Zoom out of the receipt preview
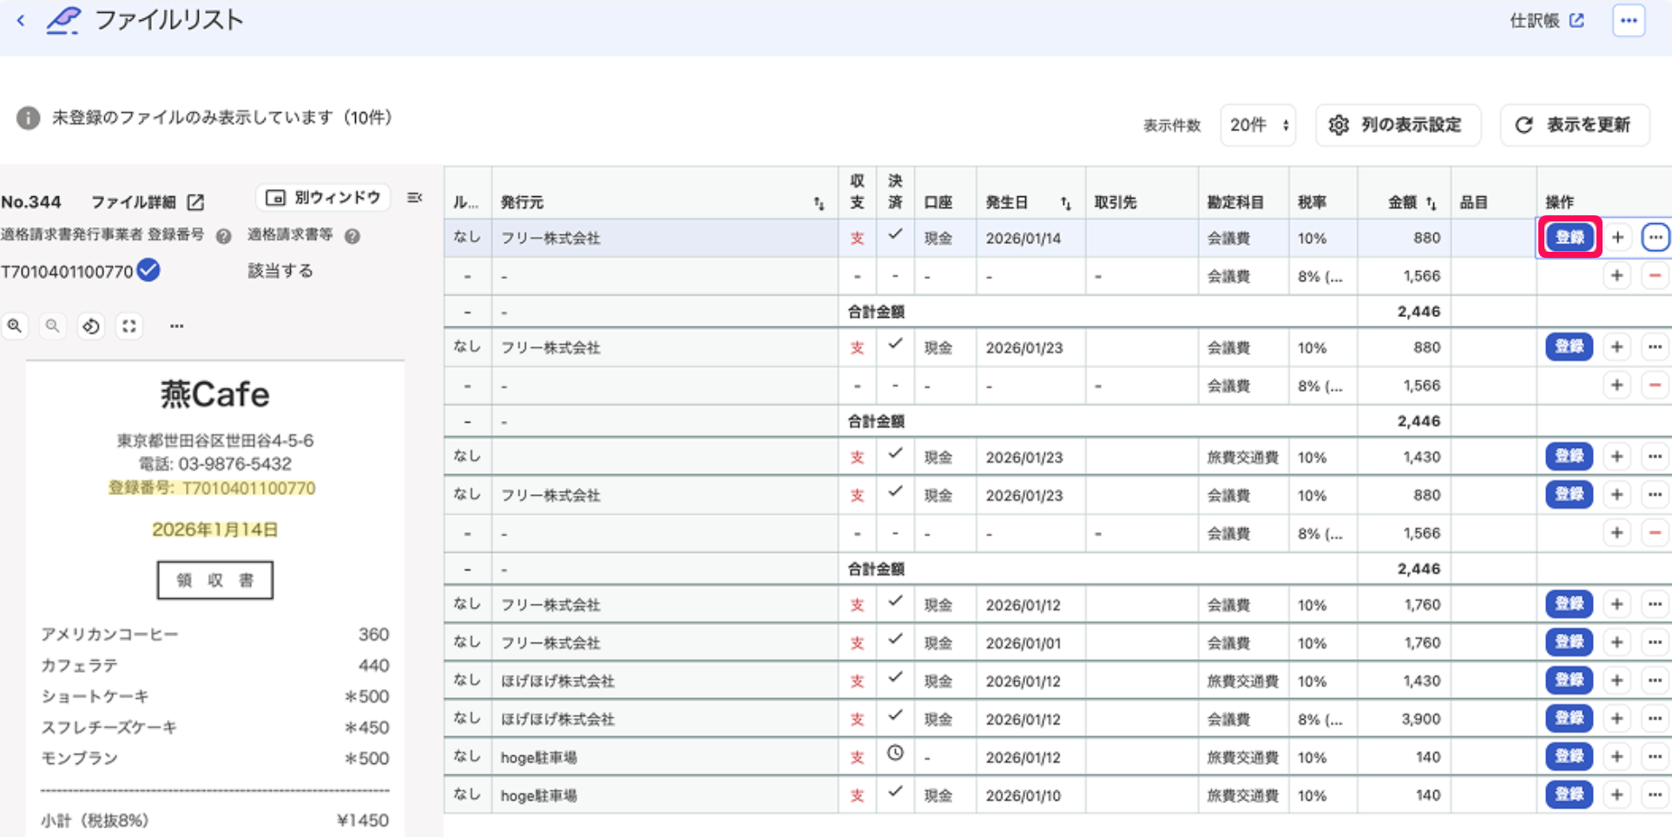The height and width of the screenshot is (837, 1672). pos(53,326)
